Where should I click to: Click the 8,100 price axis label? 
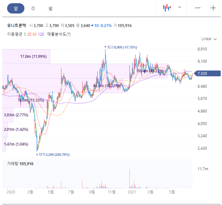pos(202,61)
